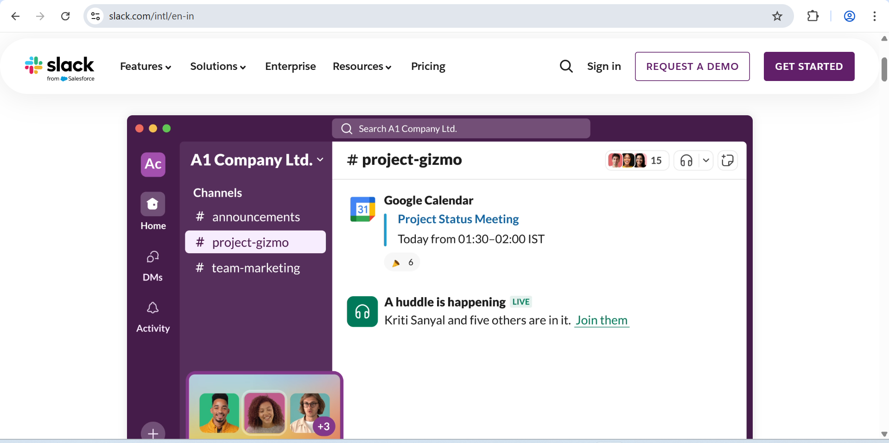Start a huddle with the headphones icon
This screenshot has height=443, width=889.
pyautogui.click(x=687, y=160)
